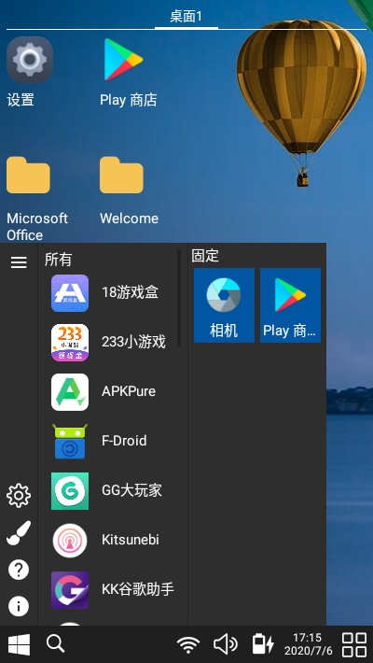Open the taskbar search magnifier
Viewport: 373px width, 663px height.
(x=55, y=643)
